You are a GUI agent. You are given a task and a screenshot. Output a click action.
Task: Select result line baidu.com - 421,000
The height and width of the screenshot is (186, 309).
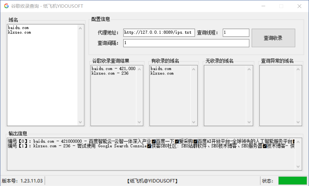pos(113,69)
